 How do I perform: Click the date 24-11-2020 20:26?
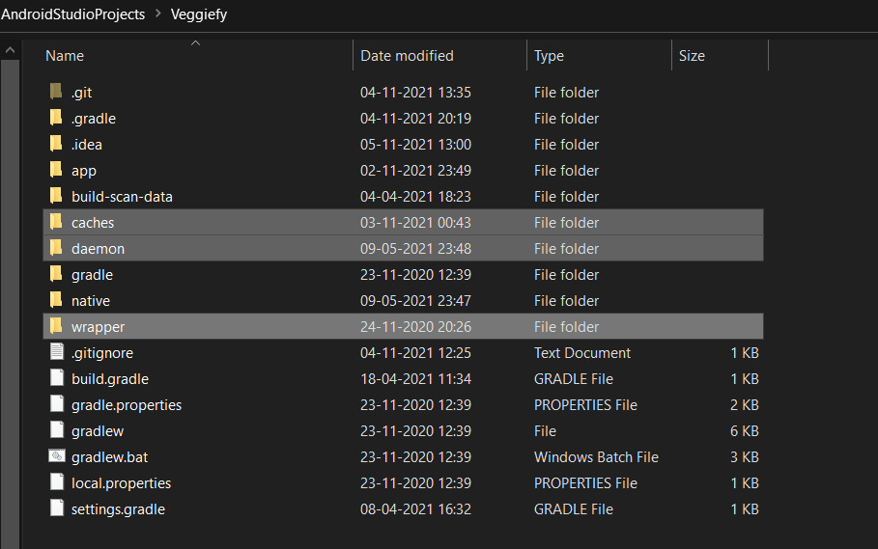pyautogui.click(x=415, y=326)
